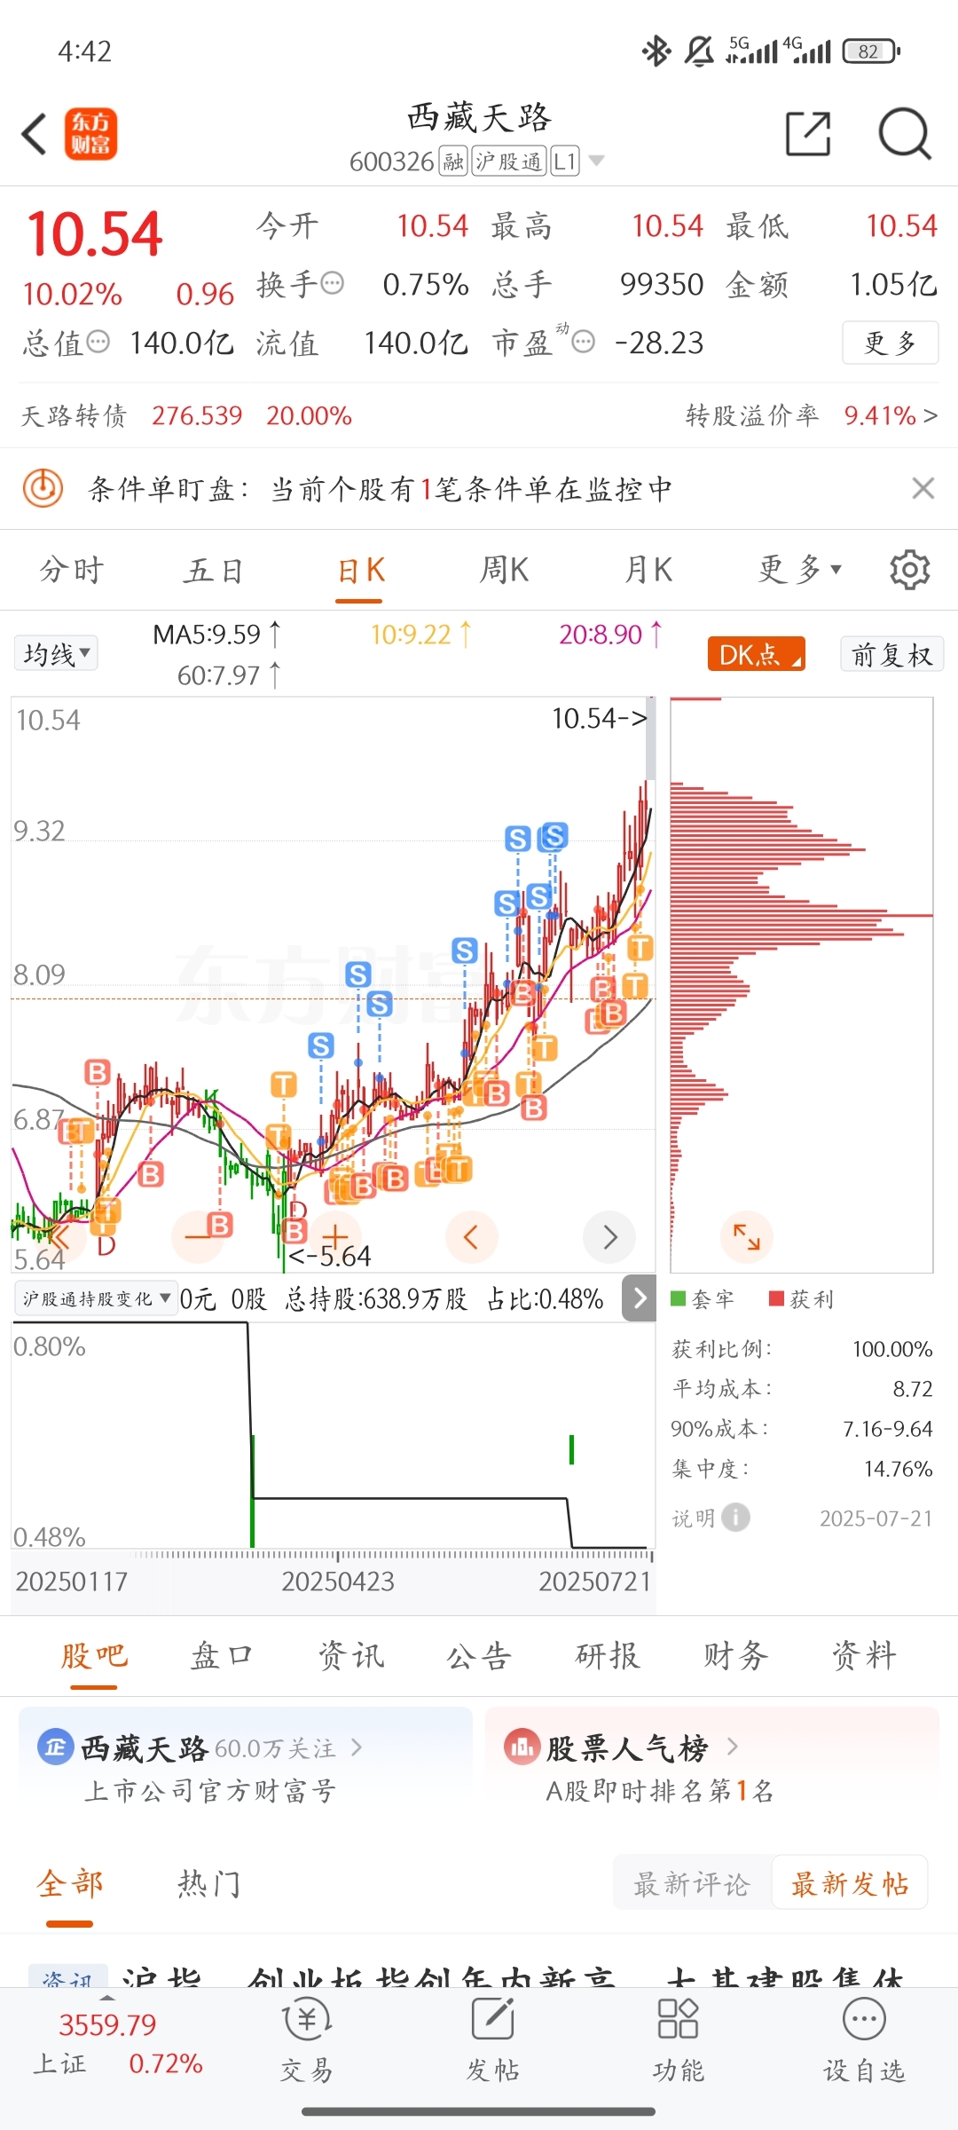This screenshot has height=2130, width=958.
Task: Open search with the magnifier icon
Action: point(904,134)
